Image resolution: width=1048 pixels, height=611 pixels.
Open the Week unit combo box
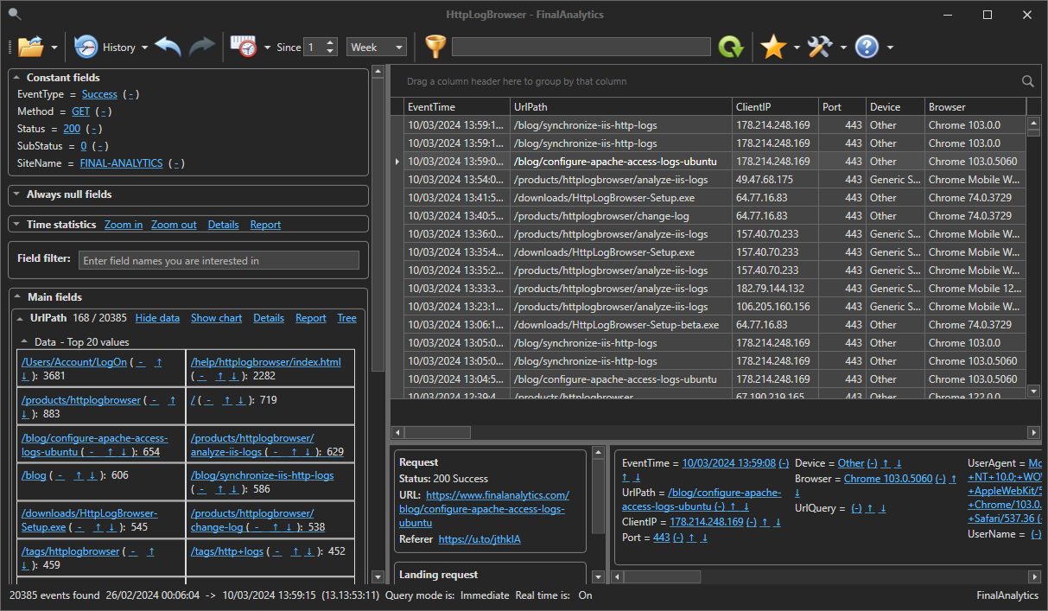[x=376, y=48]
